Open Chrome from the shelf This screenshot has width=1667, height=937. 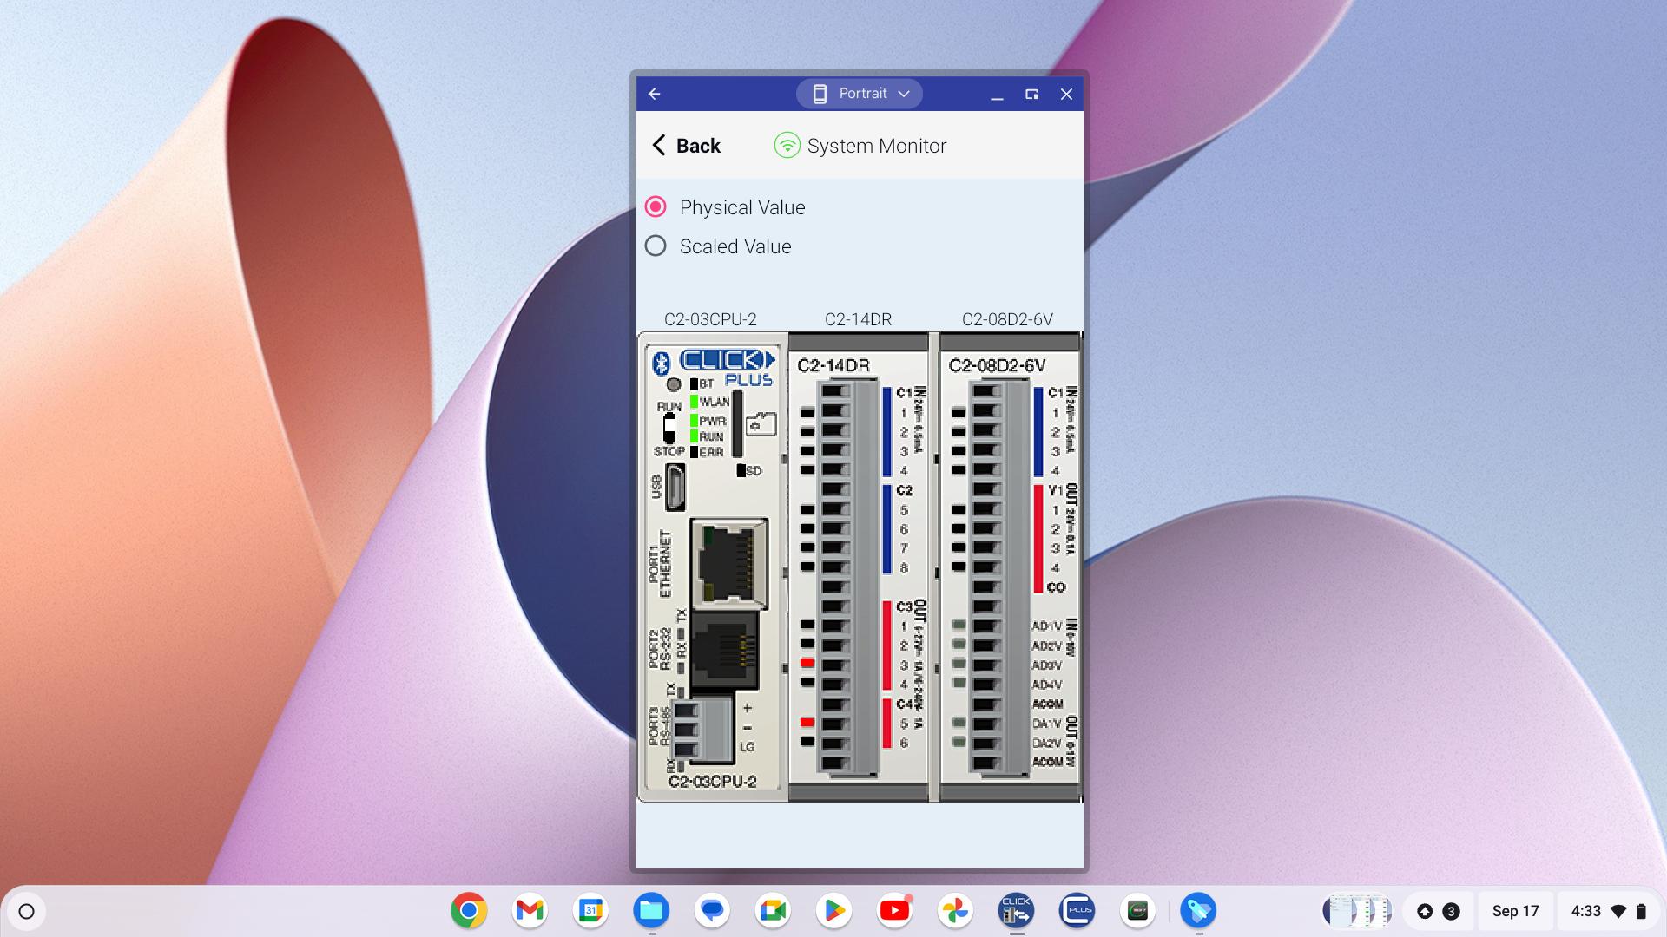click(x=469, y=911)
